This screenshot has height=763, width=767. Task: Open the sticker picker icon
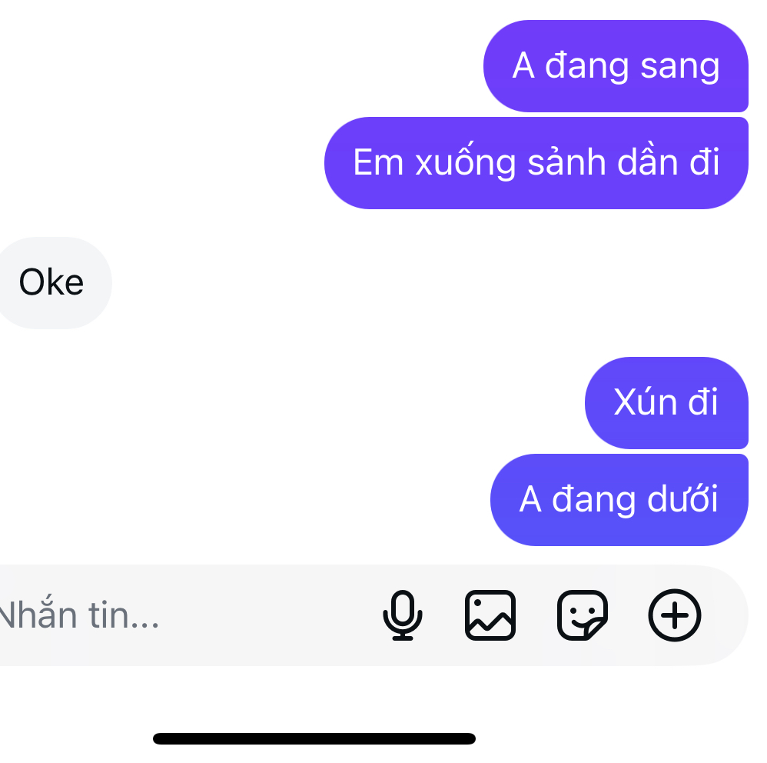tap(582, 615)
